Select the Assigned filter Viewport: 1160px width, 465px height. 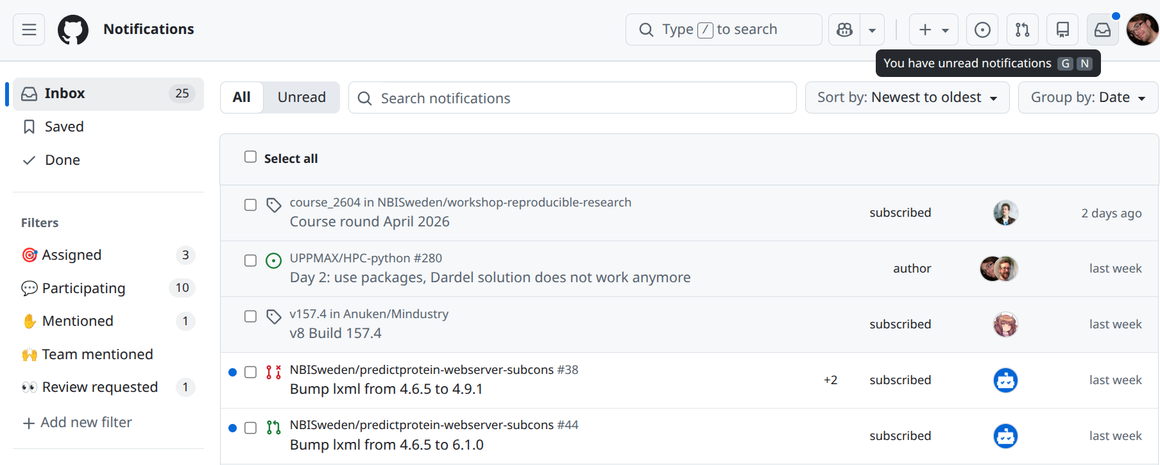pos(108,255)
